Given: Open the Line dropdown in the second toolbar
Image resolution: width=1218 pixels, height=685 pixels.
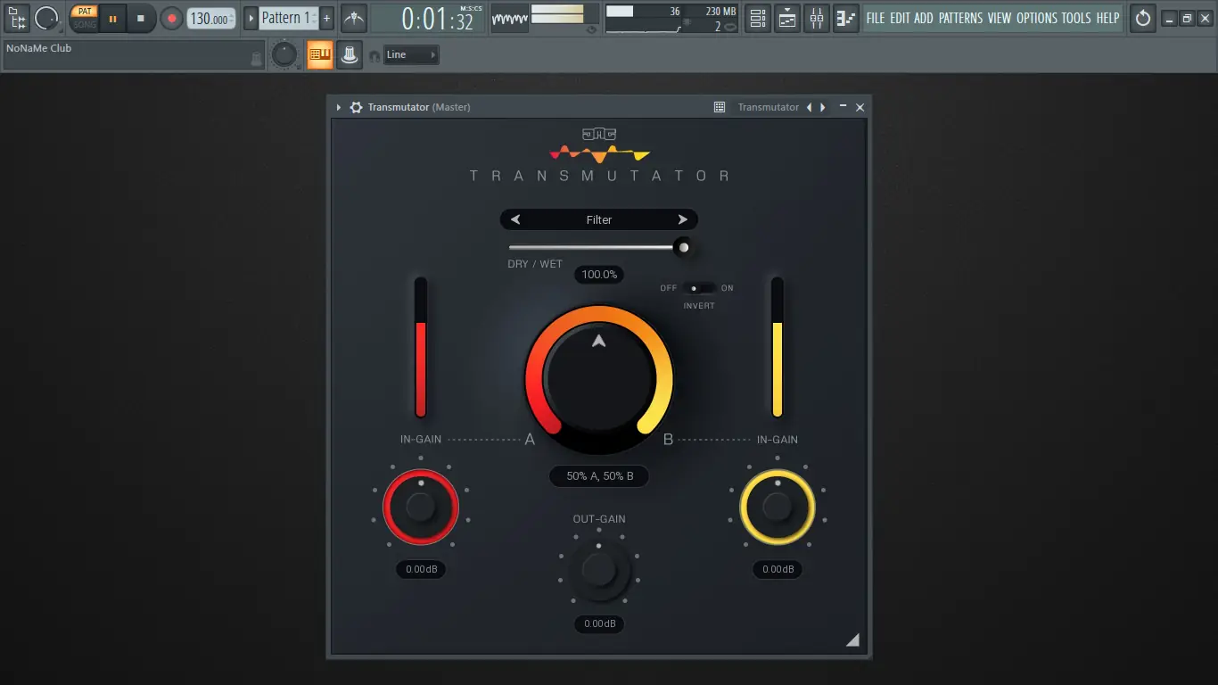Looking at the screenshot, I should tap(410, 54).
